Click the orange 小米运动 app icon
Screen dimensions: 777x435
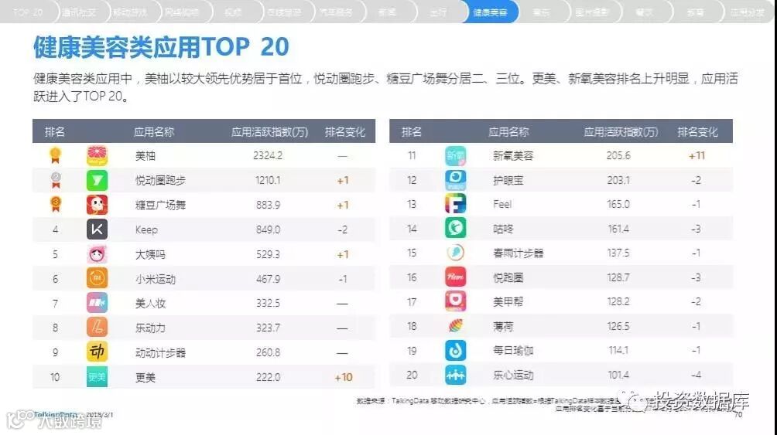pos(98,278)
